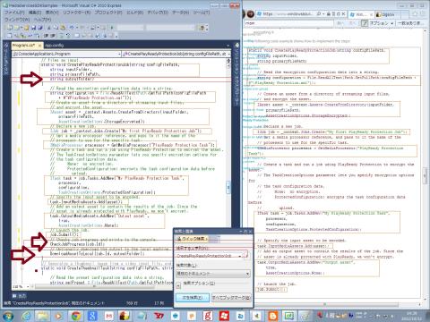430x322 pixels.
Task: Open the Toolbox side tab on left edge
Action: coord(5,58)
